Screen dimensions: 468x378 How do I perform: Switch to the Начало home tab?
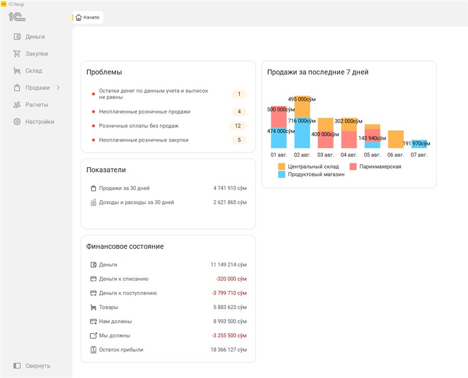tap(87, 17)
